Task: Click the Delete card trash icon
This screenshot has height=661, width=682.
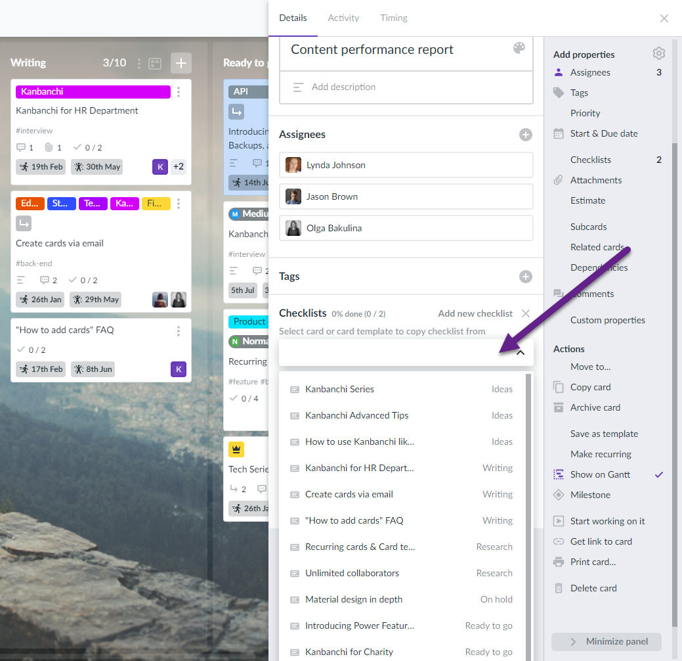Action: [x=559, y=588]
